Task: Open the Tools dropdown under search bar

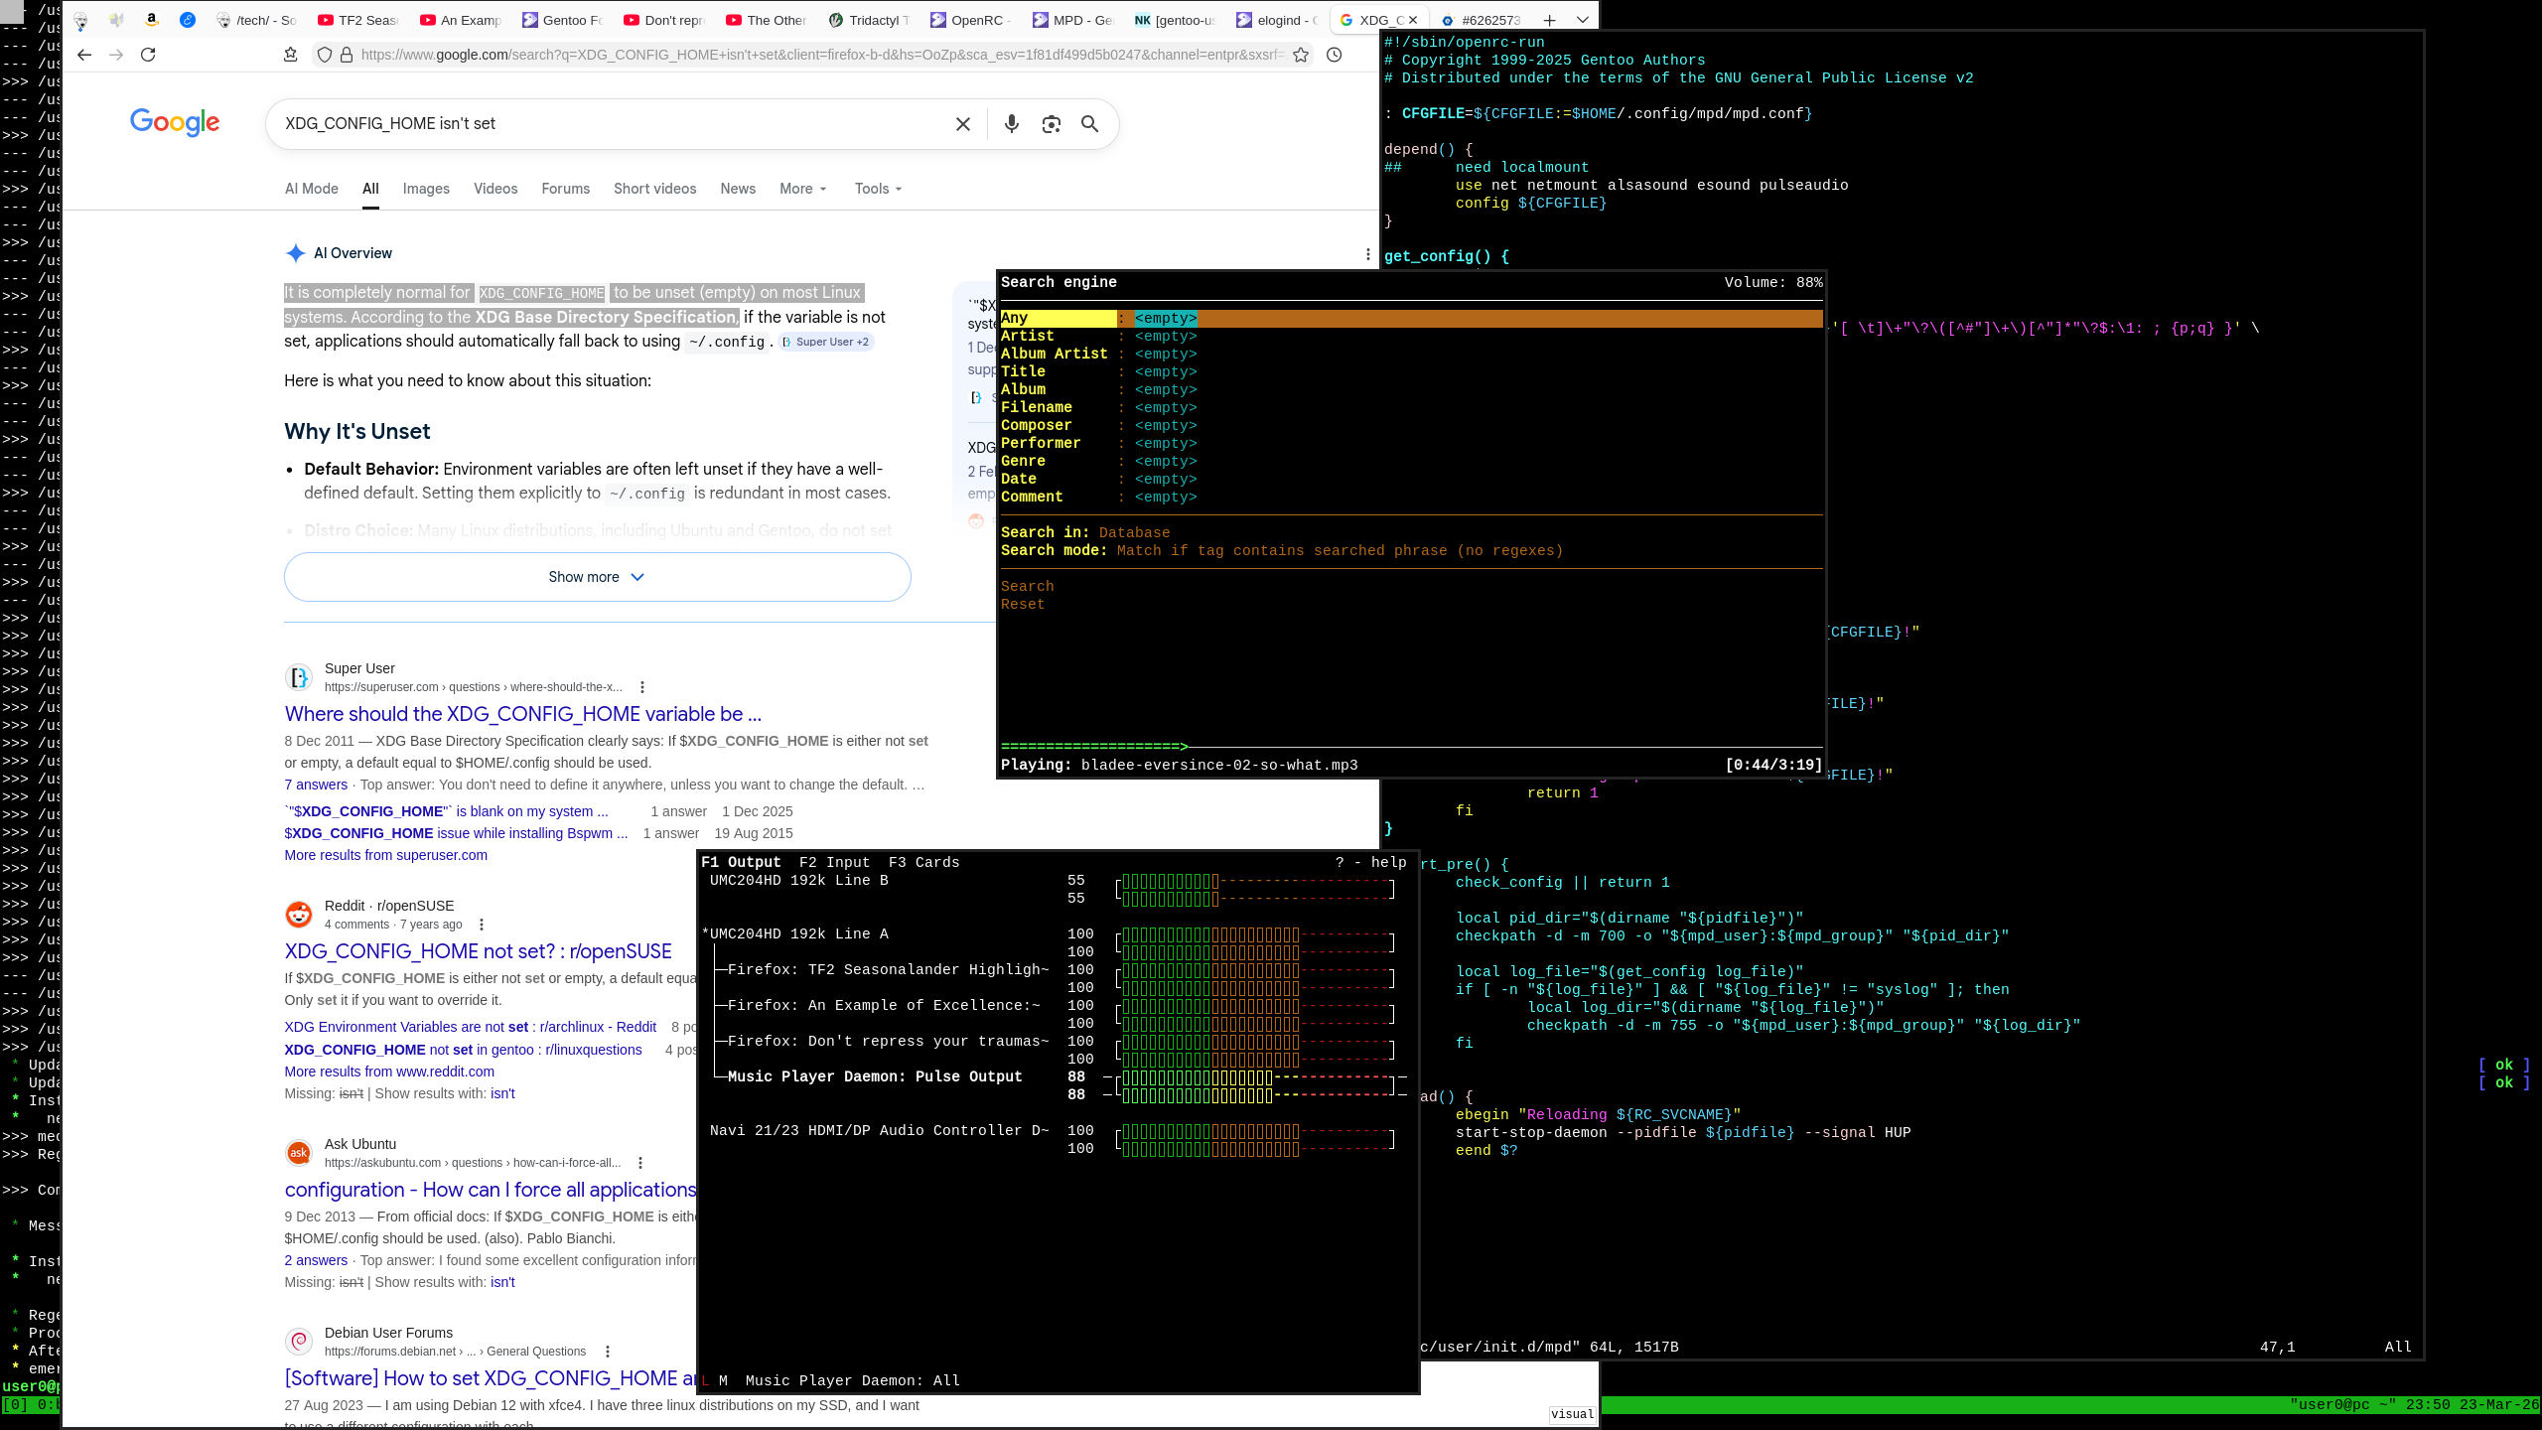Action: pyautogui.click(x=878, y=189)
